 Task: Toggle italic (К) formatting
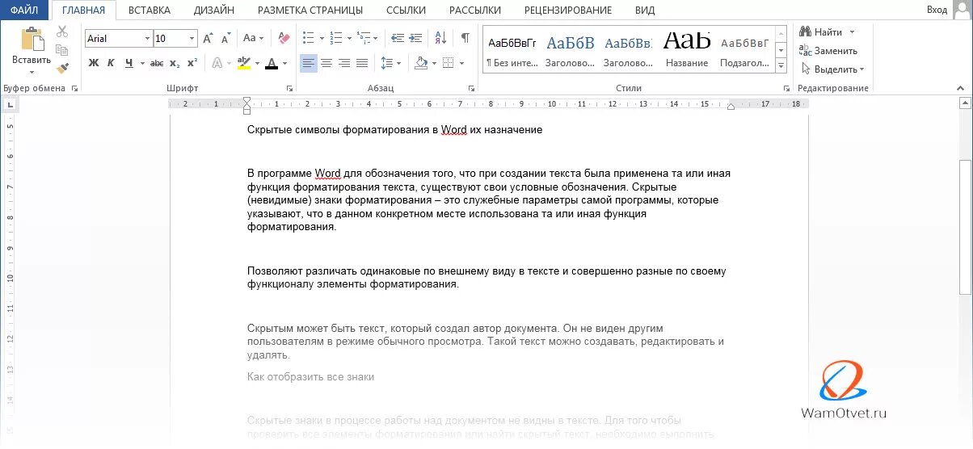point(111,63)
